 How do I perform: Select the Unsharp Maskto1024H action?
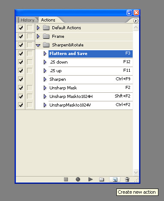click(x=91, y=97)
